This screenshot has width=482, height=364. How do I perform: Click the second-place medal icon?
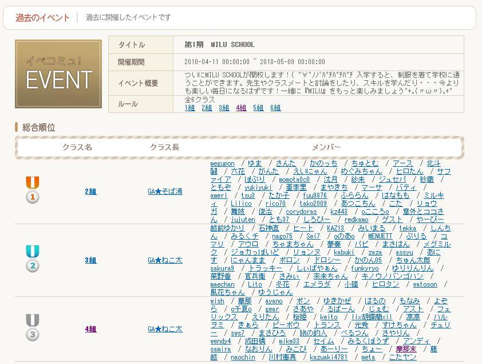(x=33, y=259)
